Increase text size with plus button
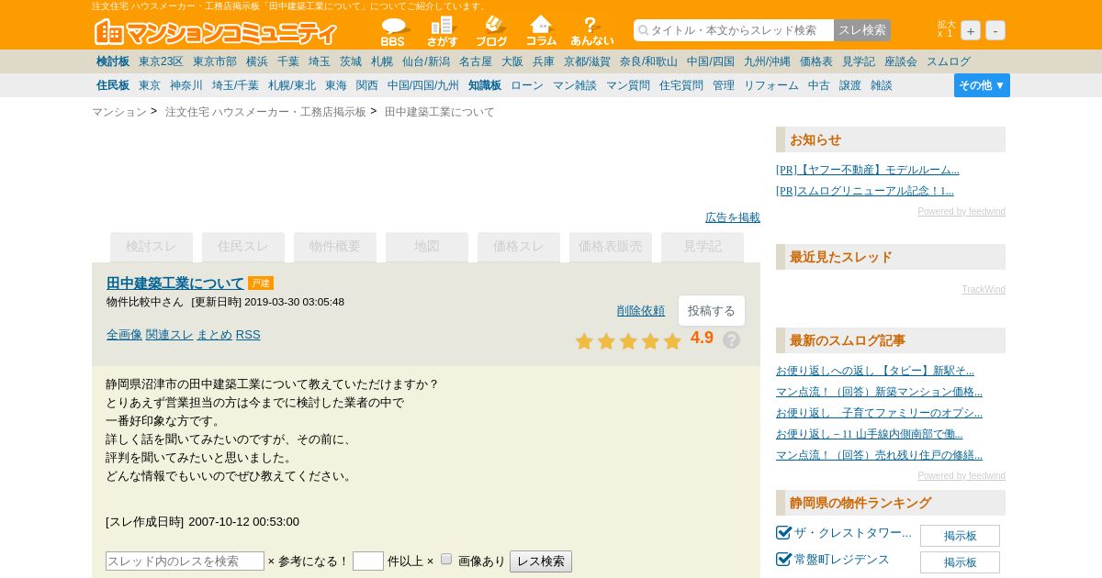 pos(971,30)
